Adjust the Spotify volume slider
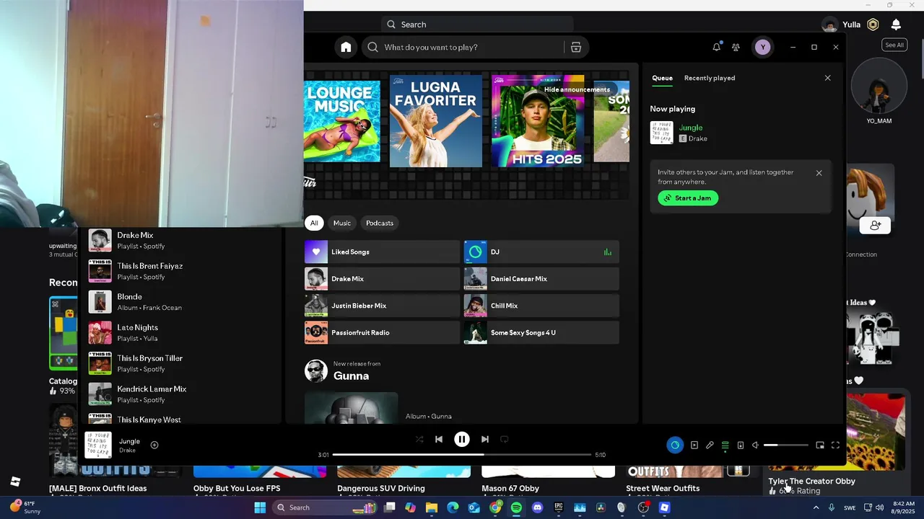 click(x=785, y=445)
